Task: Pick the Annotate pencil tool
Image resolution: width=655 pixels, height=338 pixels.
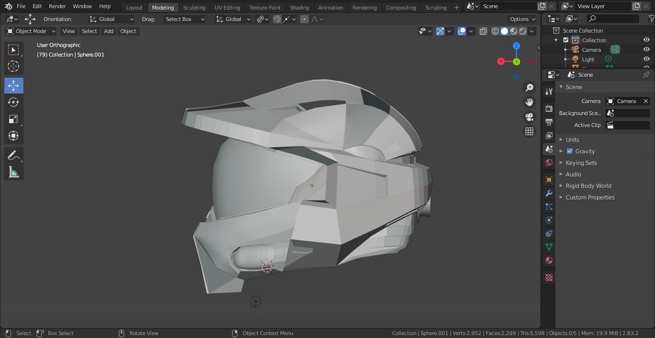Action: pyautogui.click(x=13, y=155)
